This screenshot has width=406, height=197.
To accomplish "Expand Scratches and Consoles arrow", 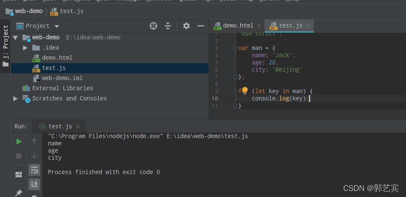I will (x=15, y=99).
